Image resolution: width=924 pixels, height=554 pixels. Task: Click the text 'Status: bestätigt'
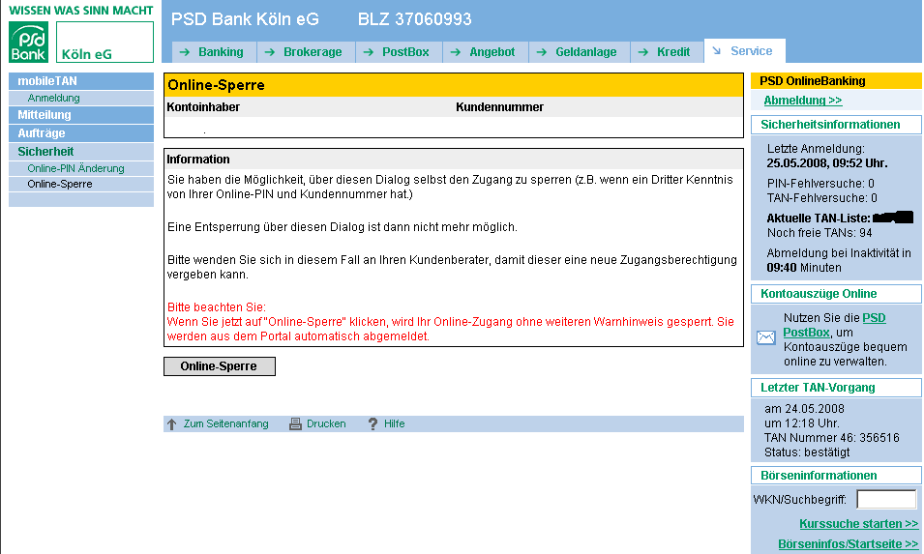[807, 452]
